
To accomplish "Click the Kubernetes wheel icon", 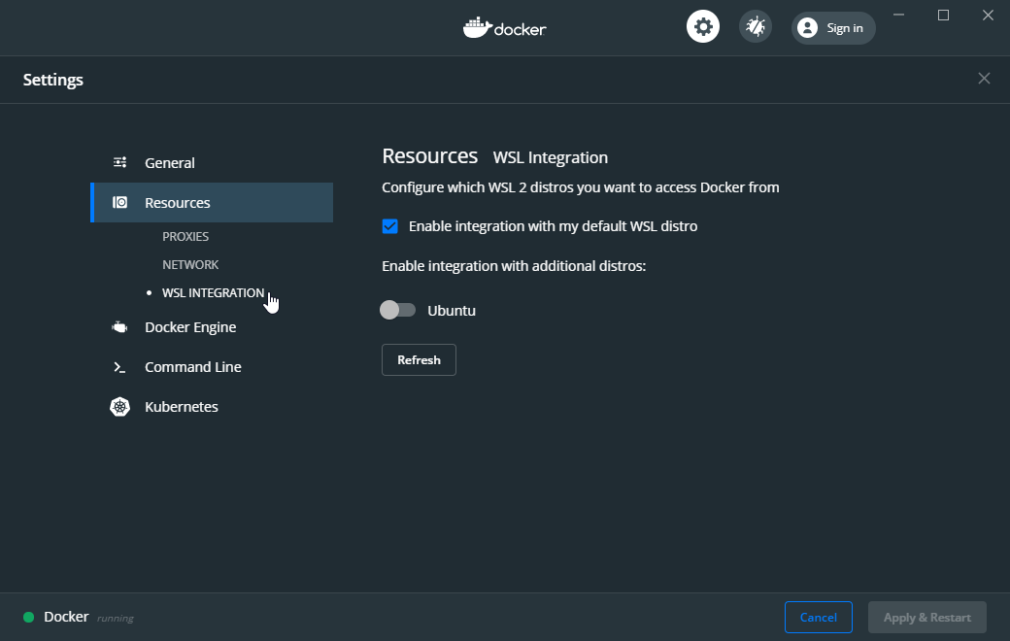I will (119, 407).
